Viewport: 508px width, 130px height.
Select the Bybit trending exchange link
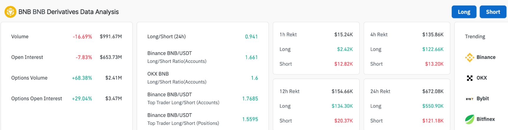tap(477, 99)
